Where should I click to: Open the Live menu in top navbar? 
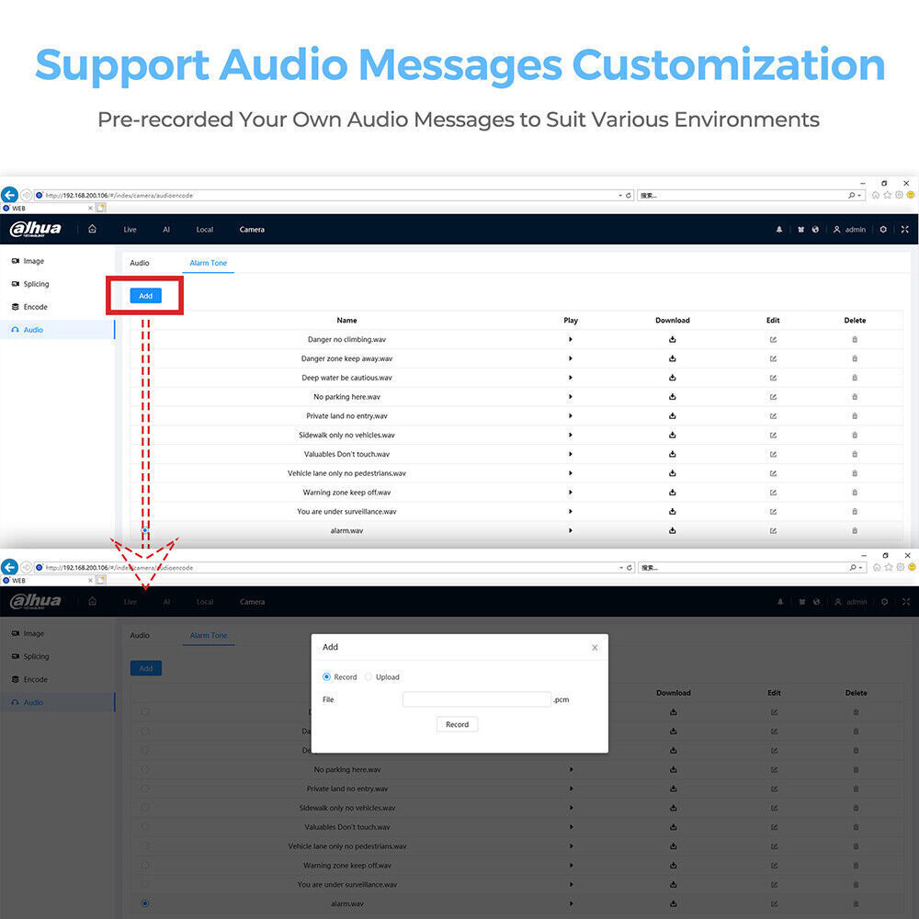click(130, 230)
